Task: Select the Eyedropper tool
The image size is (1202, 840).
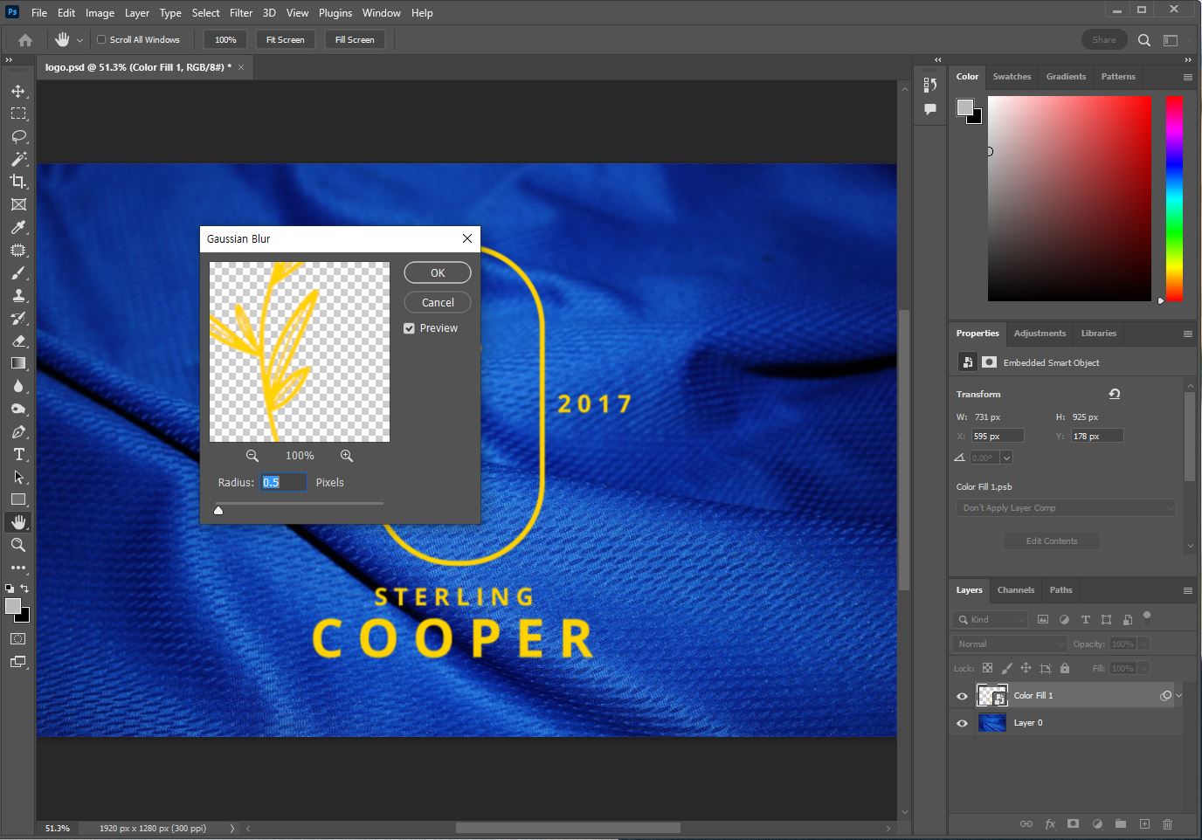Action: coord(18,227)
